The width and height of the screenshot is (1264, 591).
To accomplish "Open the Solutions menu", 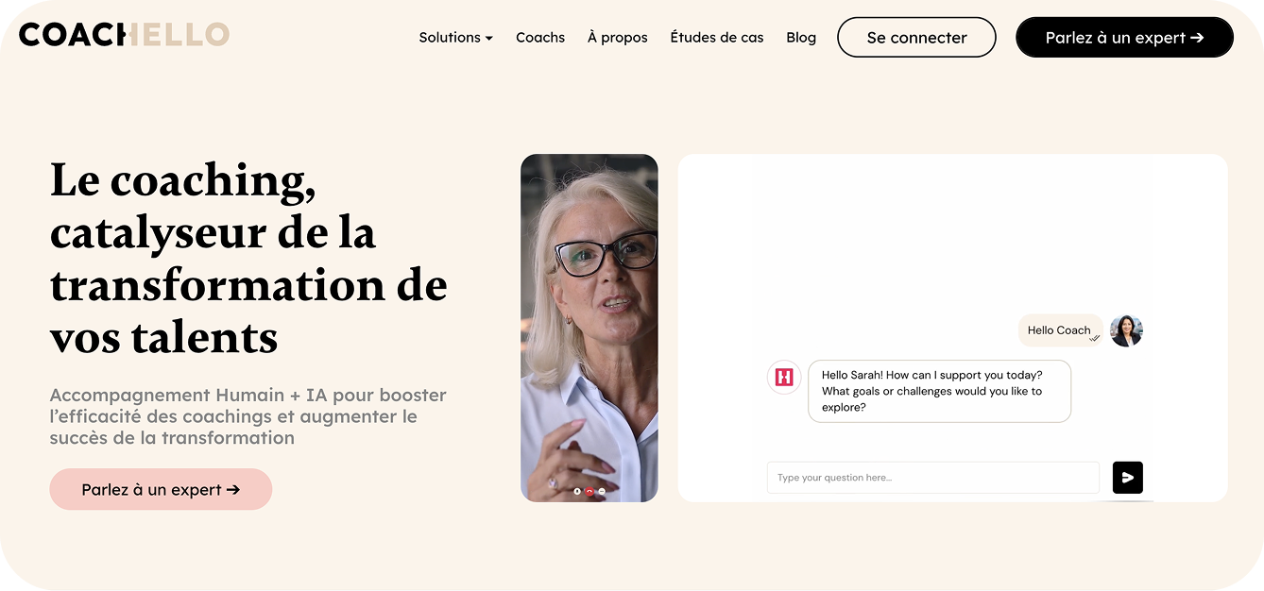I will 456,38.
